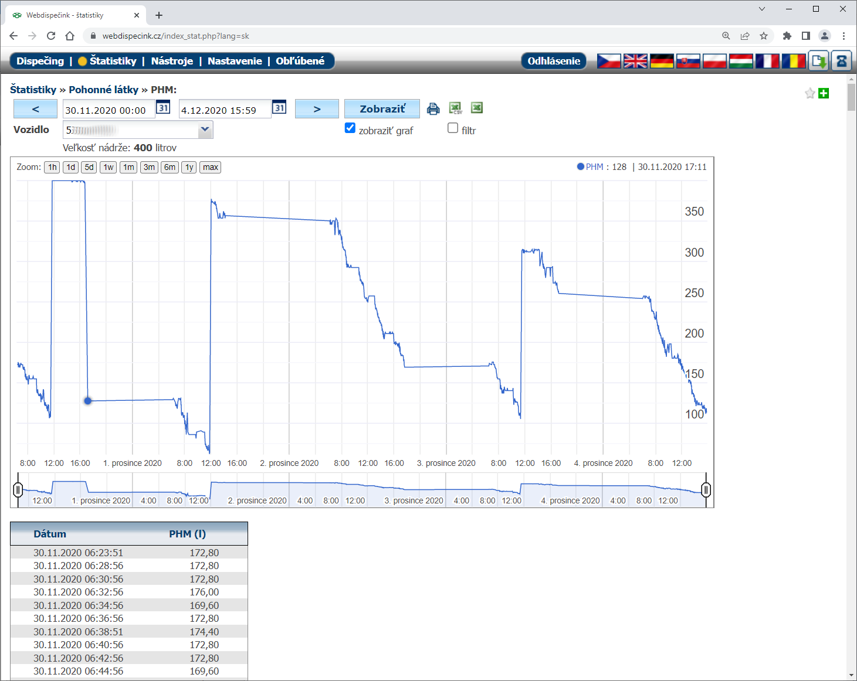
Task: Open the end date calendar picker
Action: click(x=279, y=108)
